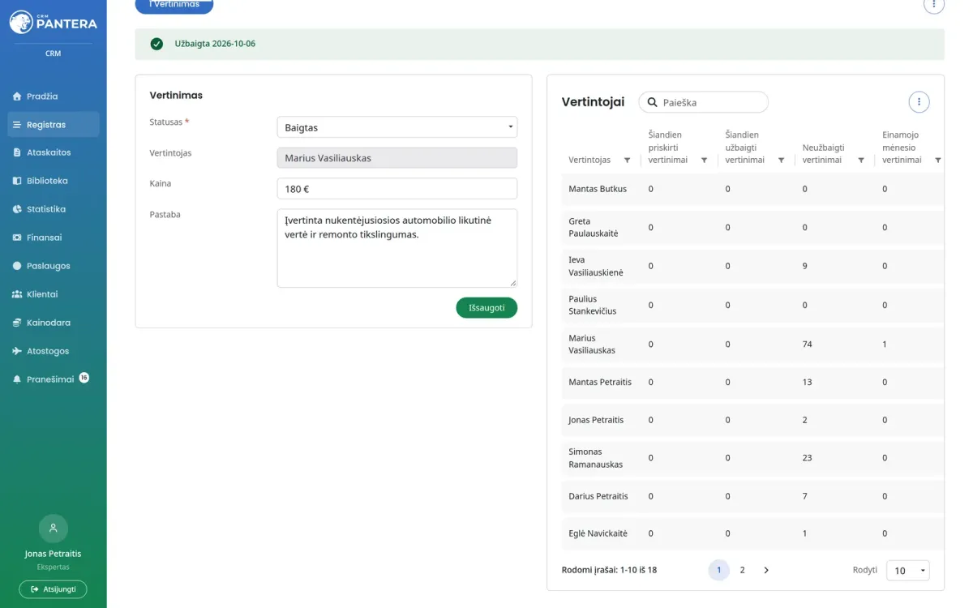
Task: Open filter for Einamojo mėnesio vertinimai column
Action: click(938, 161)
